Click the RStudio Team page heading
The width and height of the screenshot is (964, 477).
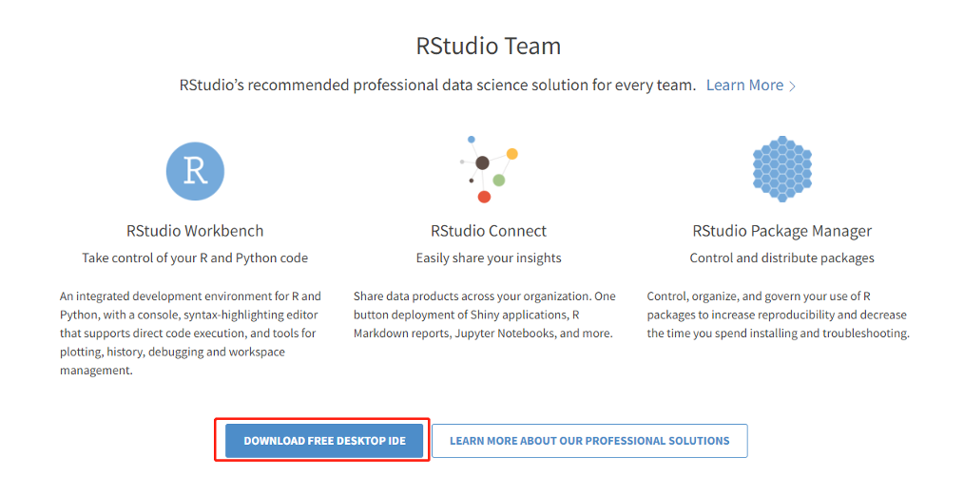coord(489,46)
